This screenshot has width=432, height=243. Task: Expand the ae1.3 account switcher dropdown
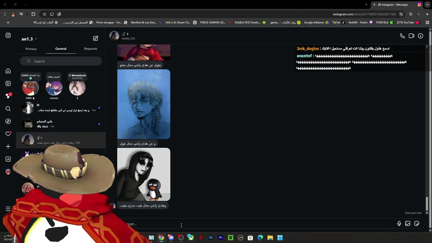[29, 39]
